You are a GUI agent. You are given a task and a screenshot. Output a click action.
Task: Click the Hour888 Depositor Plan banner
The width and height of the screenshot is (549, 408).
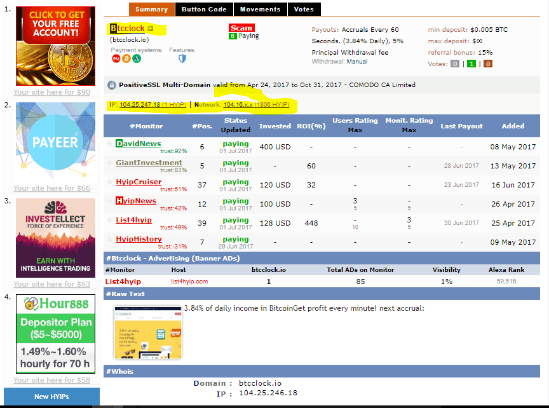pyautogui.click(x=55, y=334)
